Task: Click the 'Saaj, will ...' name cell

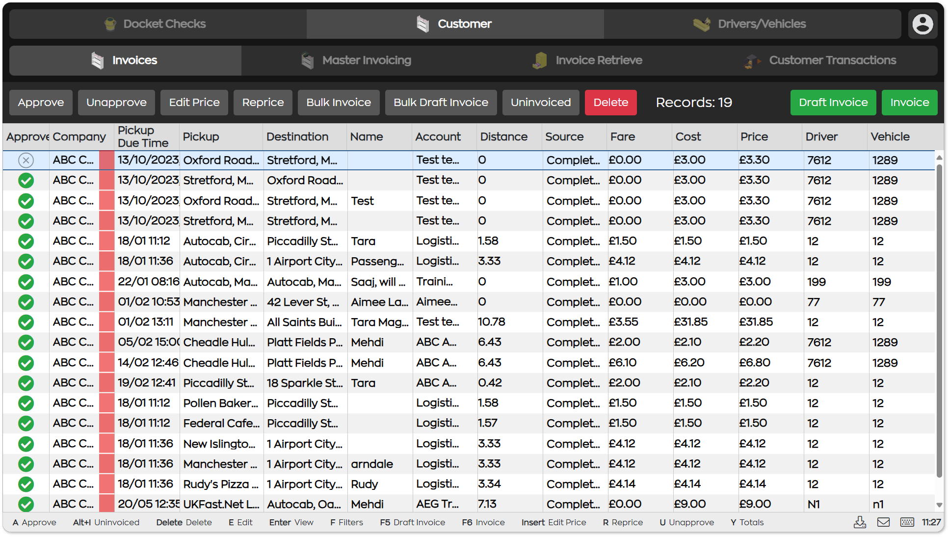Action: (x=380, y=282)
